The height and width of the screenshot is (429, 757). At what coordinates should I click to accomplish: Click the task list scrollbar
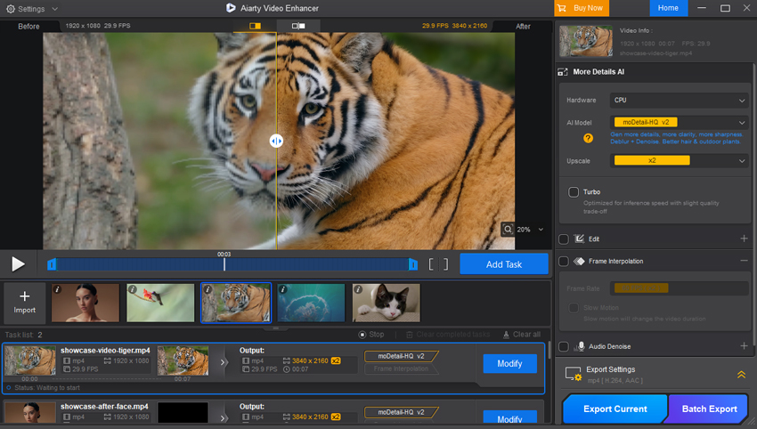(x=549, y=351)
